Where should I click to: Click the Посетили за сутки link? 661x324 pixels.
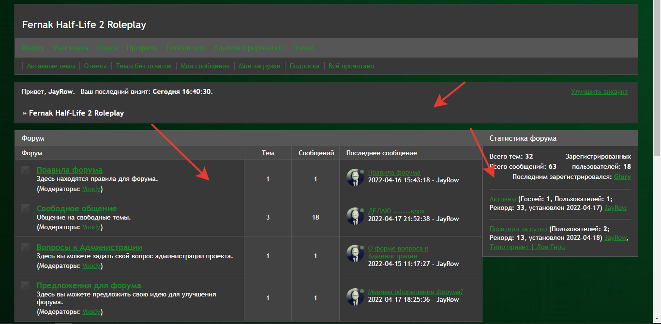[x=518, y=229]
